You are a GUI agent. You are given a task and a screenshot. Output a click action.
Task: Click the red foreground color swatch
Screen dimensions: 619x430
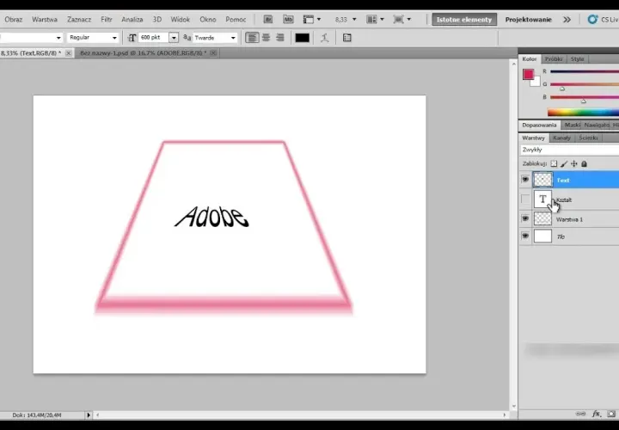[528, 74]
